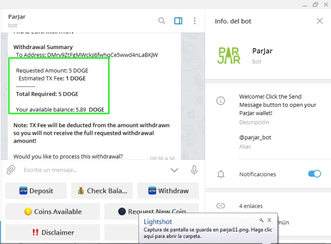
Task: Open the 4 enlaces shared links
Action: click(251, 206)
